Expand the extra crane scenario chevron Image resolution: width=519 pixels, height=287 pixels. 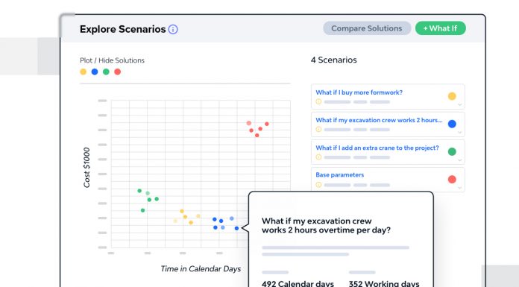[460, 160]
